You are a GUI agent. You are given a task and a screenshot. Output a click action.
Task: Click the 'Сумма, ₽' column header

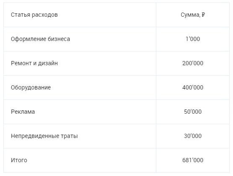pos(193,15)
